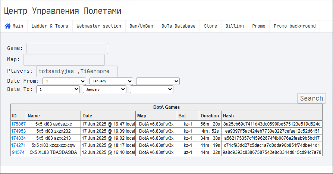
Task: Open the Date From month dropdown
Action: 111,81
